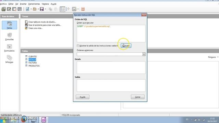Click the Sort Descending toolbar icon
The width and height of the screenshot is (219, 123).
pos(68,9)
